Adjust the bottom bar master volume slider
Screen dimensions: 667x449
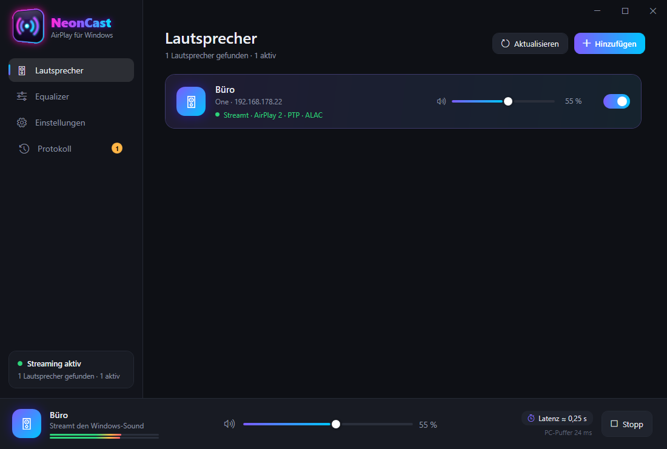328,424
